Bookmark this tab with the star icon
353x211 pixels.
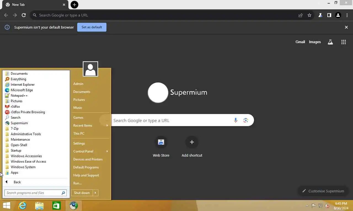[309, 15]
